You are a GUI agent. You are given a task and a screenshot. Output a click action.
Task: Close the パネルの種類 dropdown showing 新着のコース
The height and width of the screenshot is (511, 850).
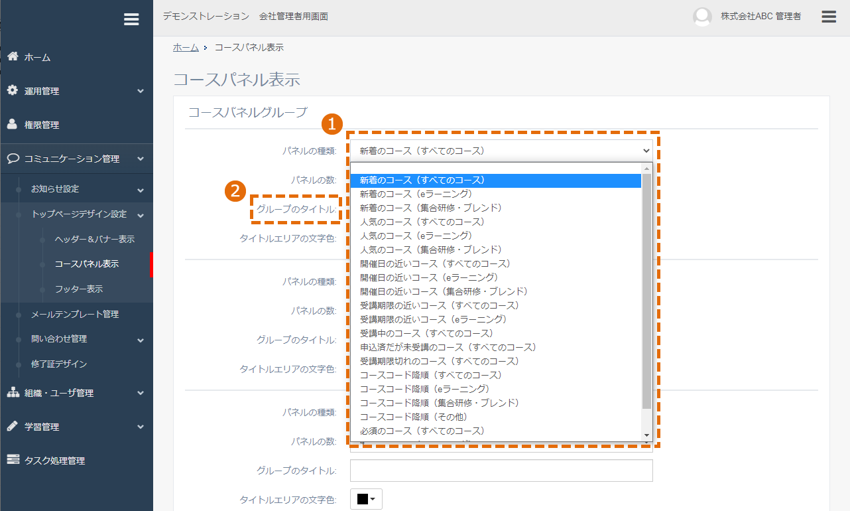click(501, 151)
